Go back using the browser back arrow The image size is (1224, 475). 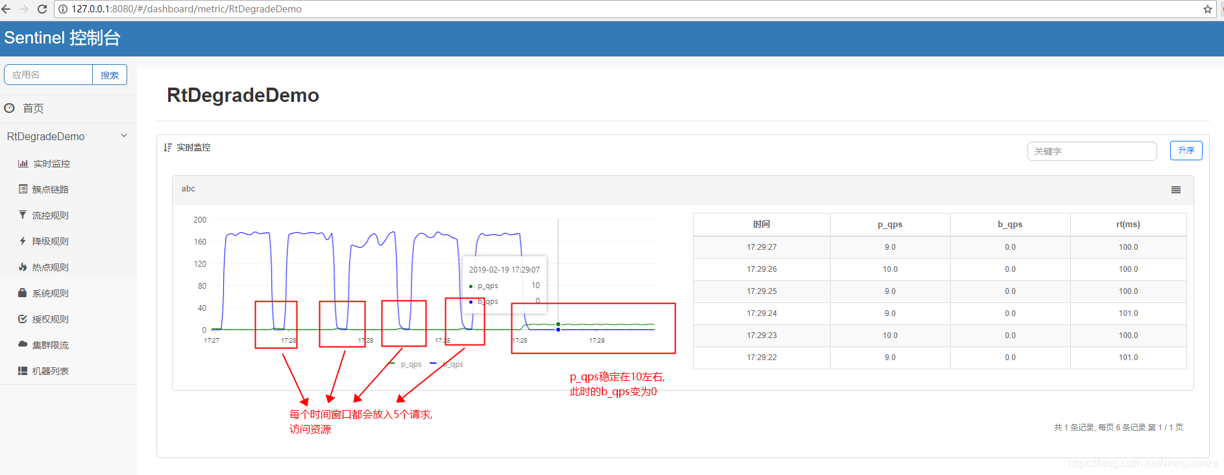6,9
